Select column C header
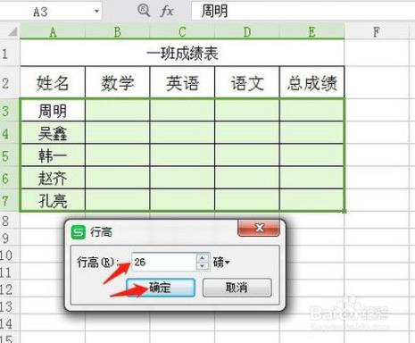 coord(182,32)
